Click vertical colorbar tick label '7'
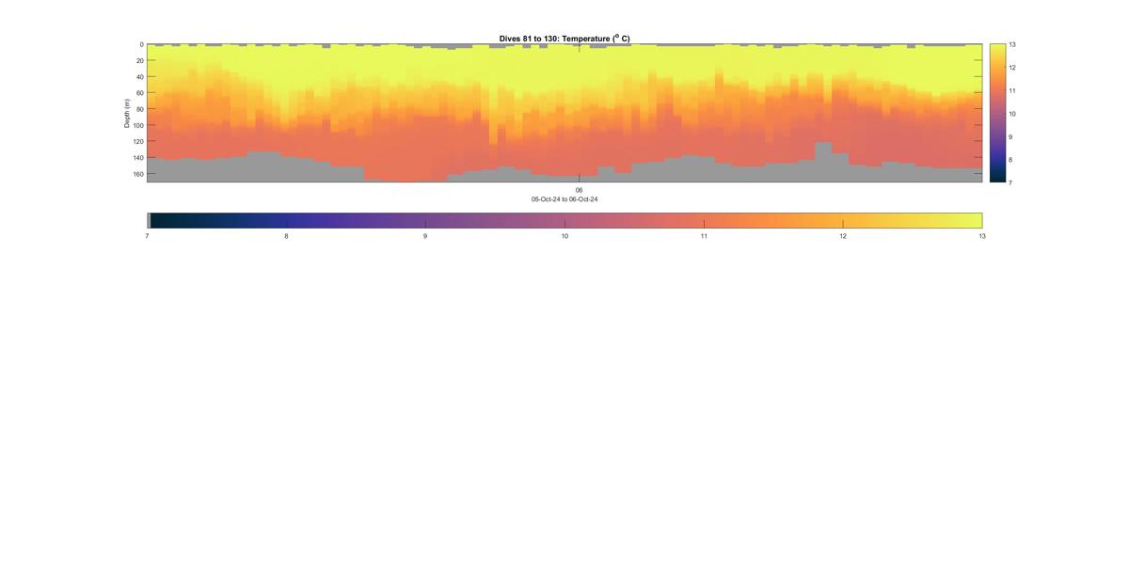 coord(1011,182)
